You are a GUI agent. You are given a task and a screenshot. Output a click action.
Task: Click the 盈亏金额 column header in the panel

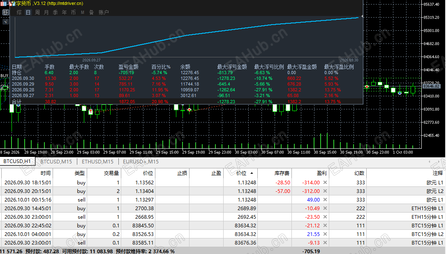[129, 67]
